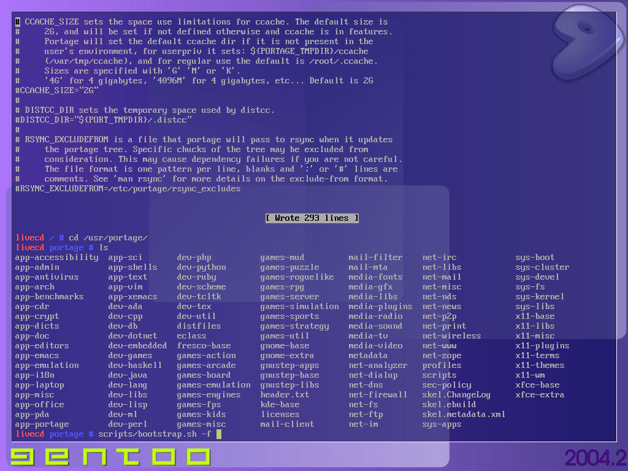Select the app-accessibility directory entry
628x471 pixels.
57,258
